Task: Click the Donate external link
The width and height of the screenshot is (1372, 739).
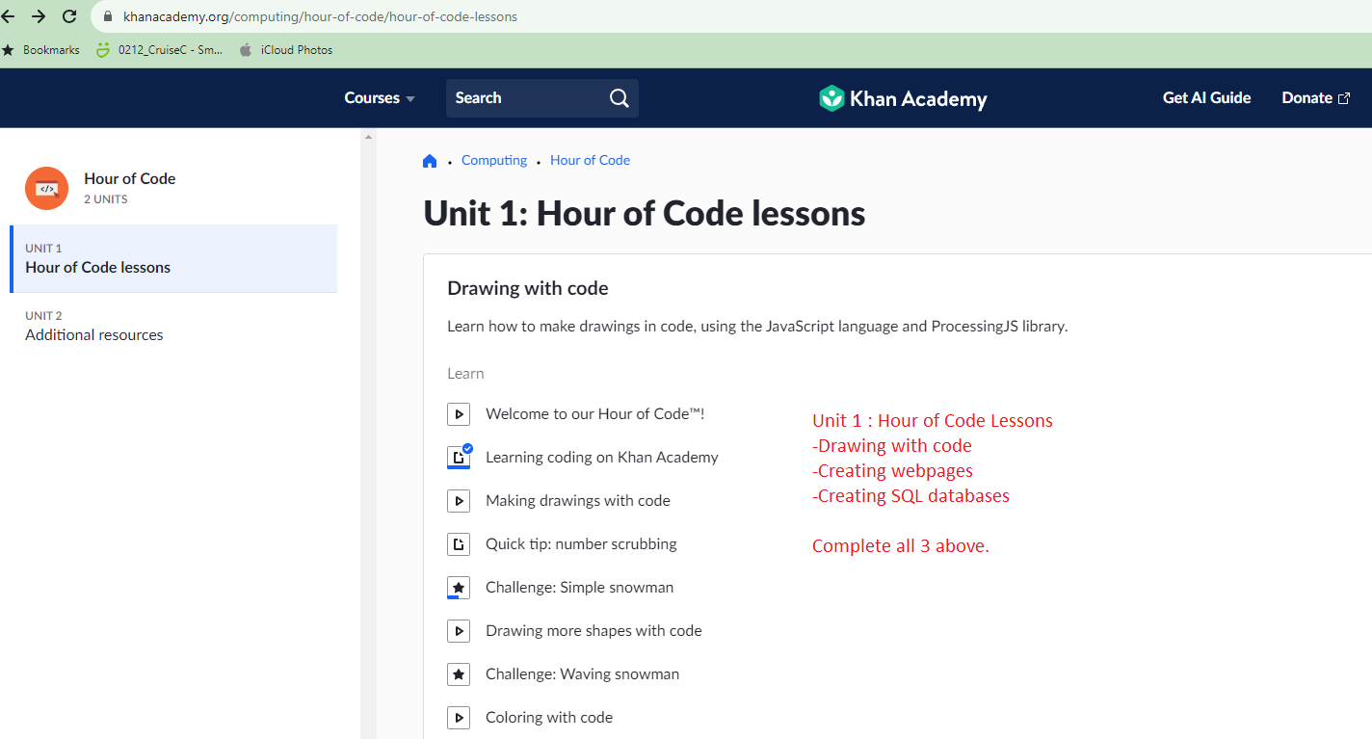Action: tap(1315, 98)
